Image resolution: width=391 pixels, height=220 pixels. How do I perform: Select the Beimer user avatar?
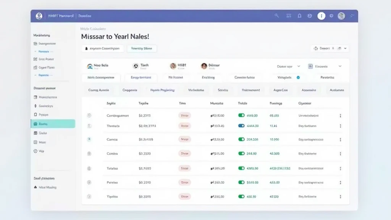[204, 66]
